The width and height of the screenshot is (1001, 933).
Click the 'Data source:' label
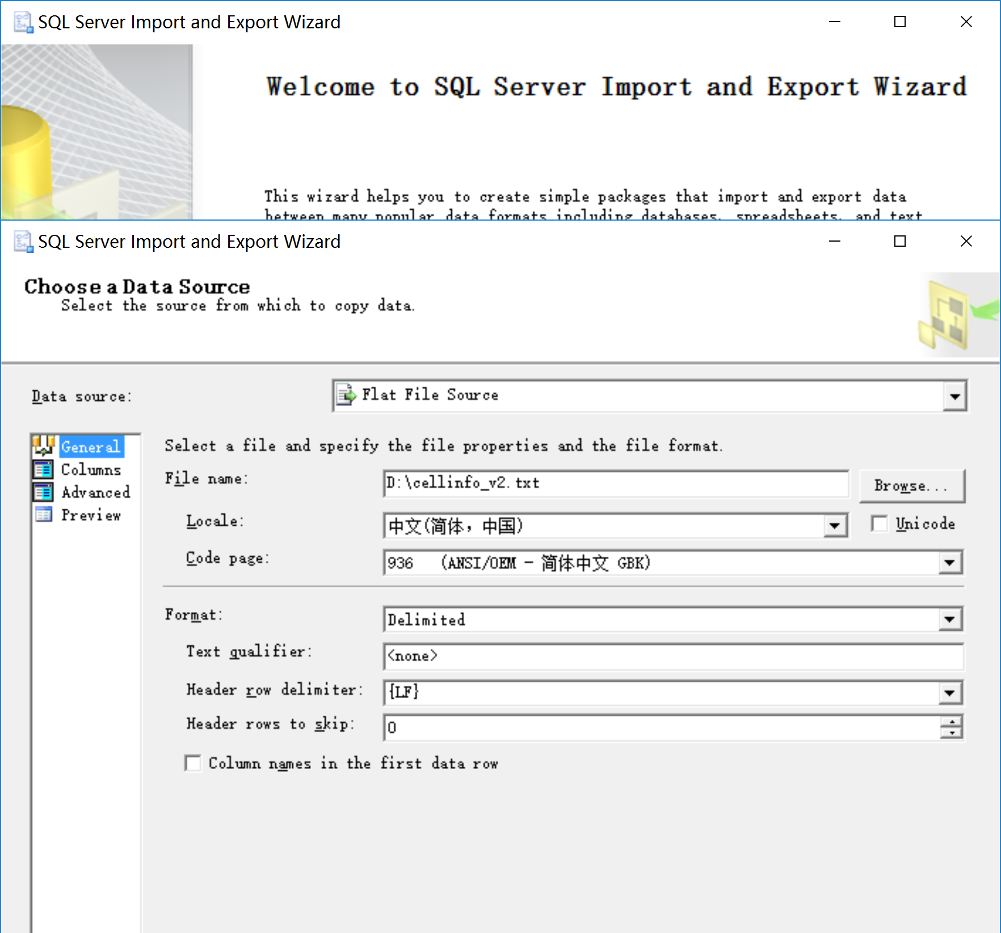click(81, 396)
